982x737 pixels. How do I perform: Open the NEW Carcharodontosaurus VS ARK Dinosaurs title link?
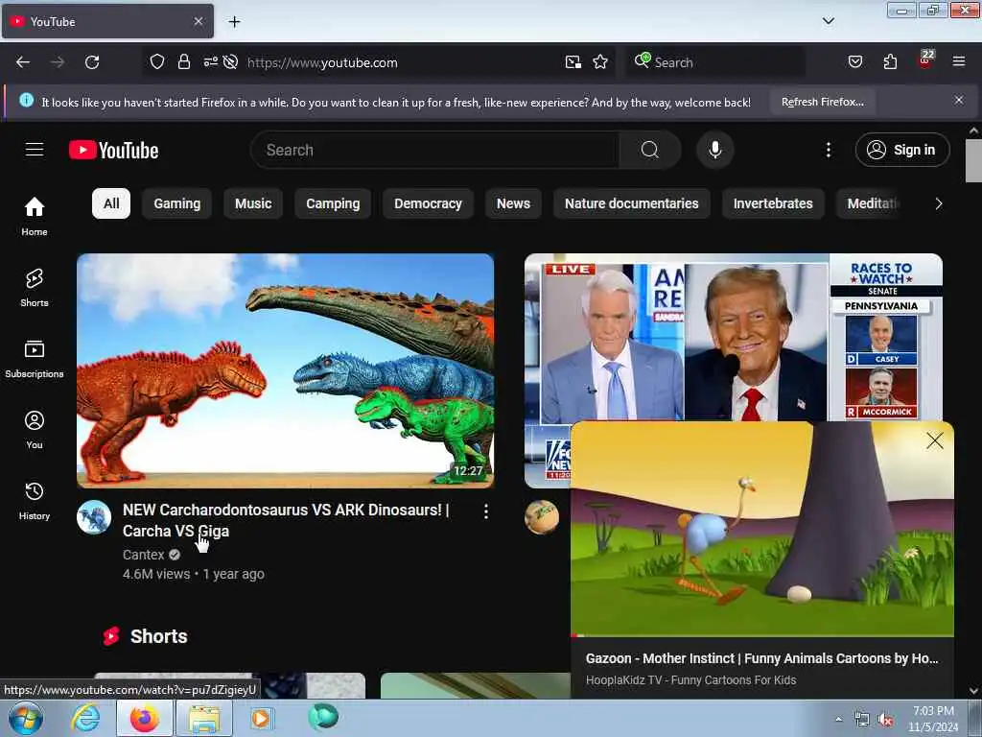coord(286,520)
